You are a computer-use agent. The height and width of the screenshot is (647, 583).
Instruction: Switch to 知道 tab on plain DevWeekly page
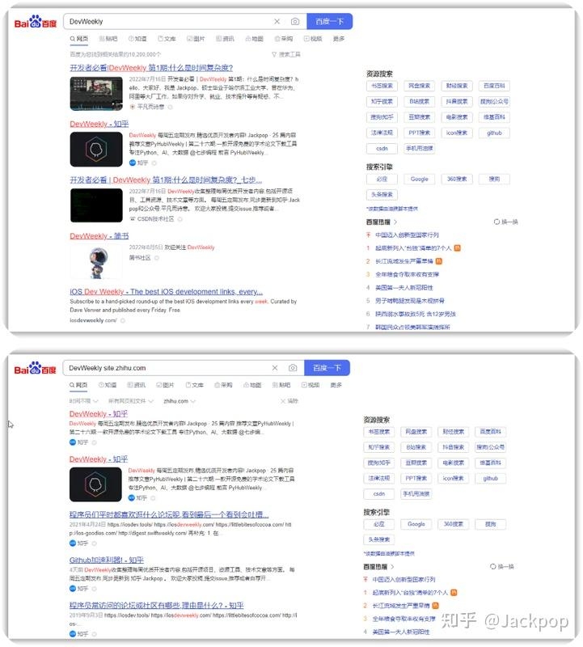pos(137,39)
